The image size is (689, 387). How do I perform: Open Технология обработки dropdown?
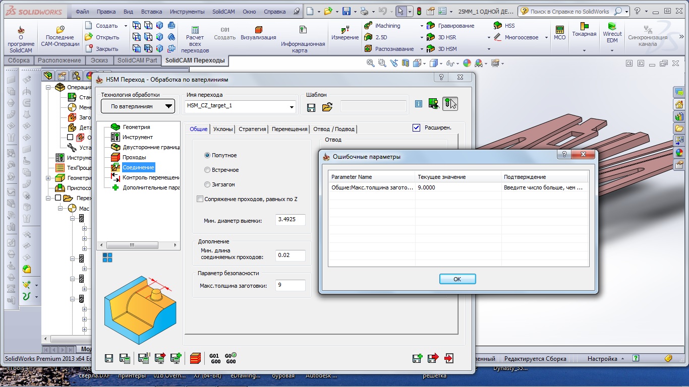point(138,106)
